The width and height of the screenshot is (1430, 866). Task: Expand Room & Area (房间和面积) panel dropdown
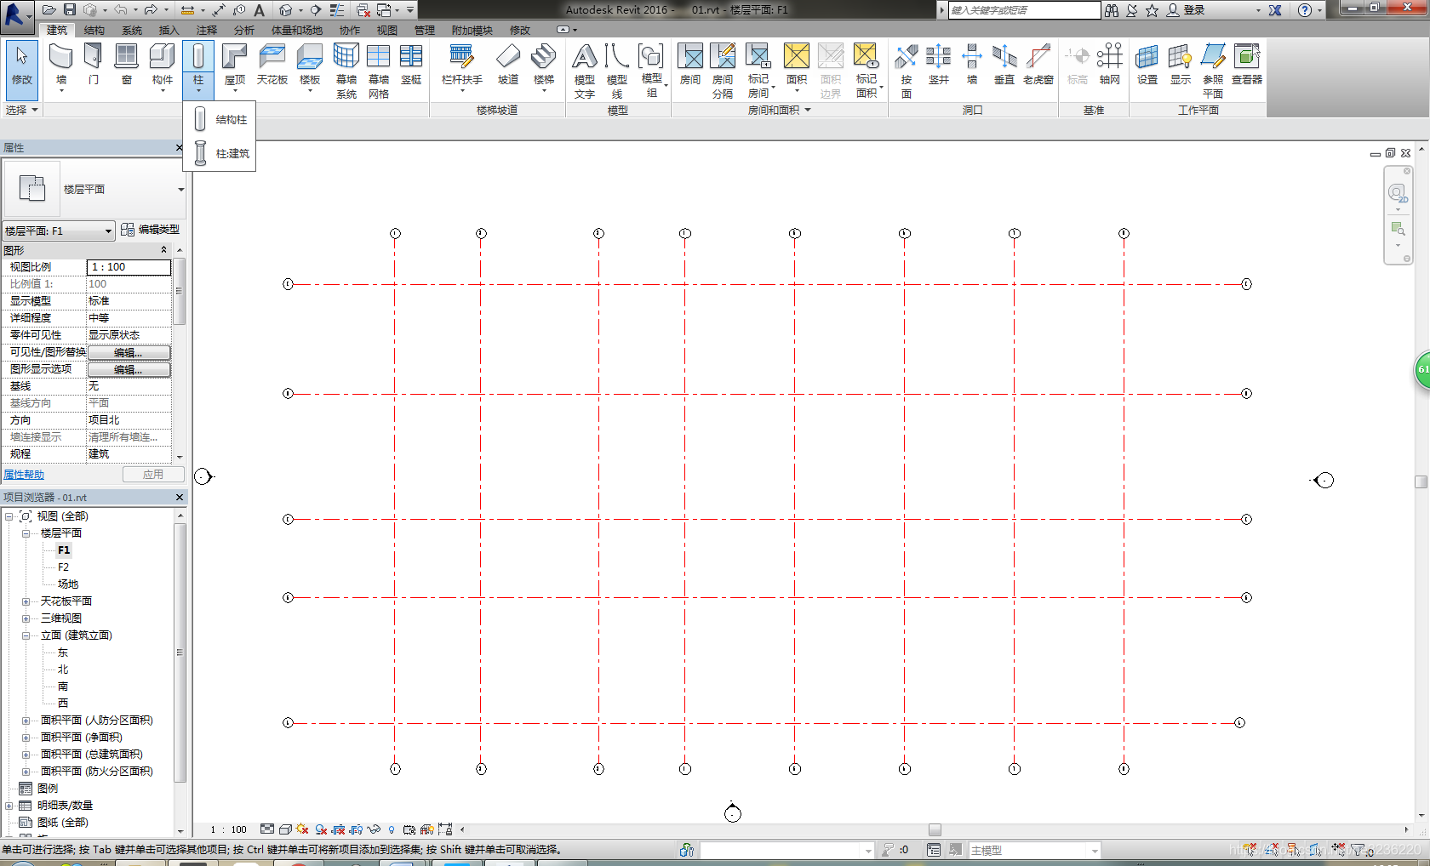click(780, 110)
